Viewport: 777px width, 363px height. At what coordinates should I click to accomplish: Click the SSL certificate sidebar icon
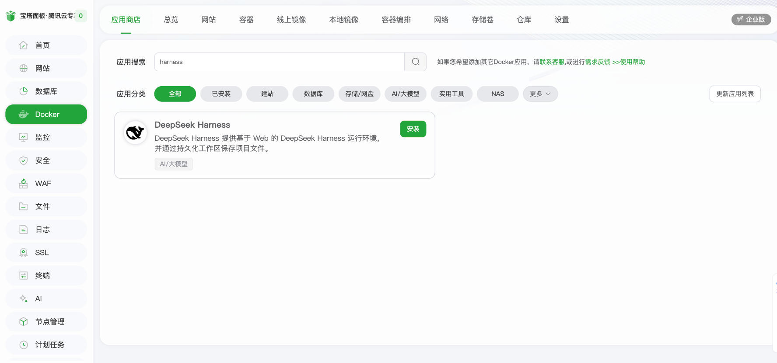coord(24,252)
